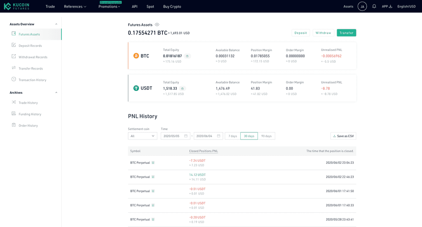Toggle Futures Assets balance visibility eye
Screen dimensions: 422x227
(157, 24)
